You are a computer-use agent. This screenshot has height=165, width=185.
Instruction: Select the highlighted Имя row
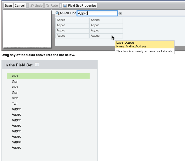coord(48,76)
